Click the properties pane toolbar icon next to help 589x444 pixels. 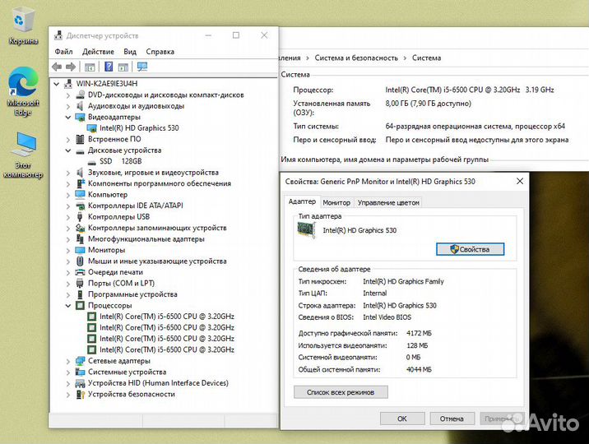(123, 67)
